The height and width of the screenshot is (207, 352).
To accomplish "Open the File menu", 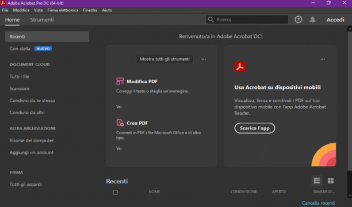I will (x=5, y=10).
